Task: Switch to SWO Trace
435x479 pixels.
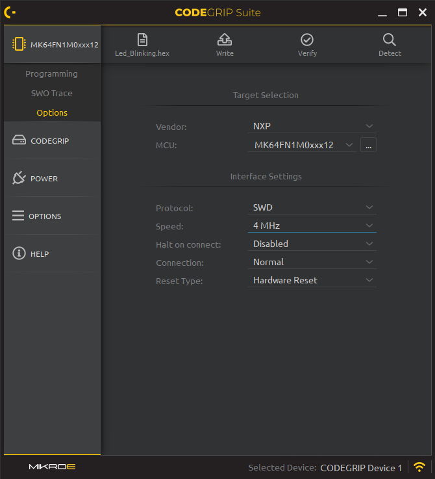Action: (52, 93)
